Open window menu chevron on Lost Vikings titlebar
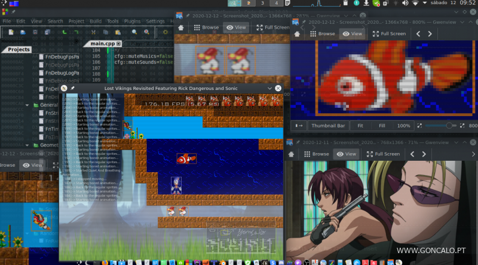 [269, 88]
